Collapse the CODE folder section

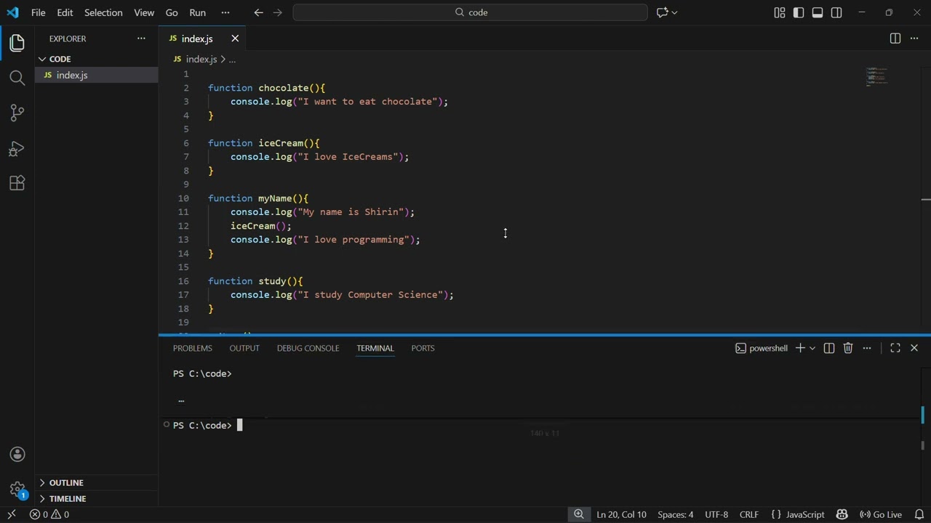click(x=96, y=59)
